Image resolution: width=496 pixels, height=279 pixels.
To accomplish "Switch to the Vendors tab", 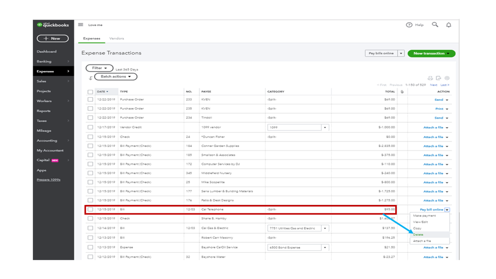I will [116, 38].
